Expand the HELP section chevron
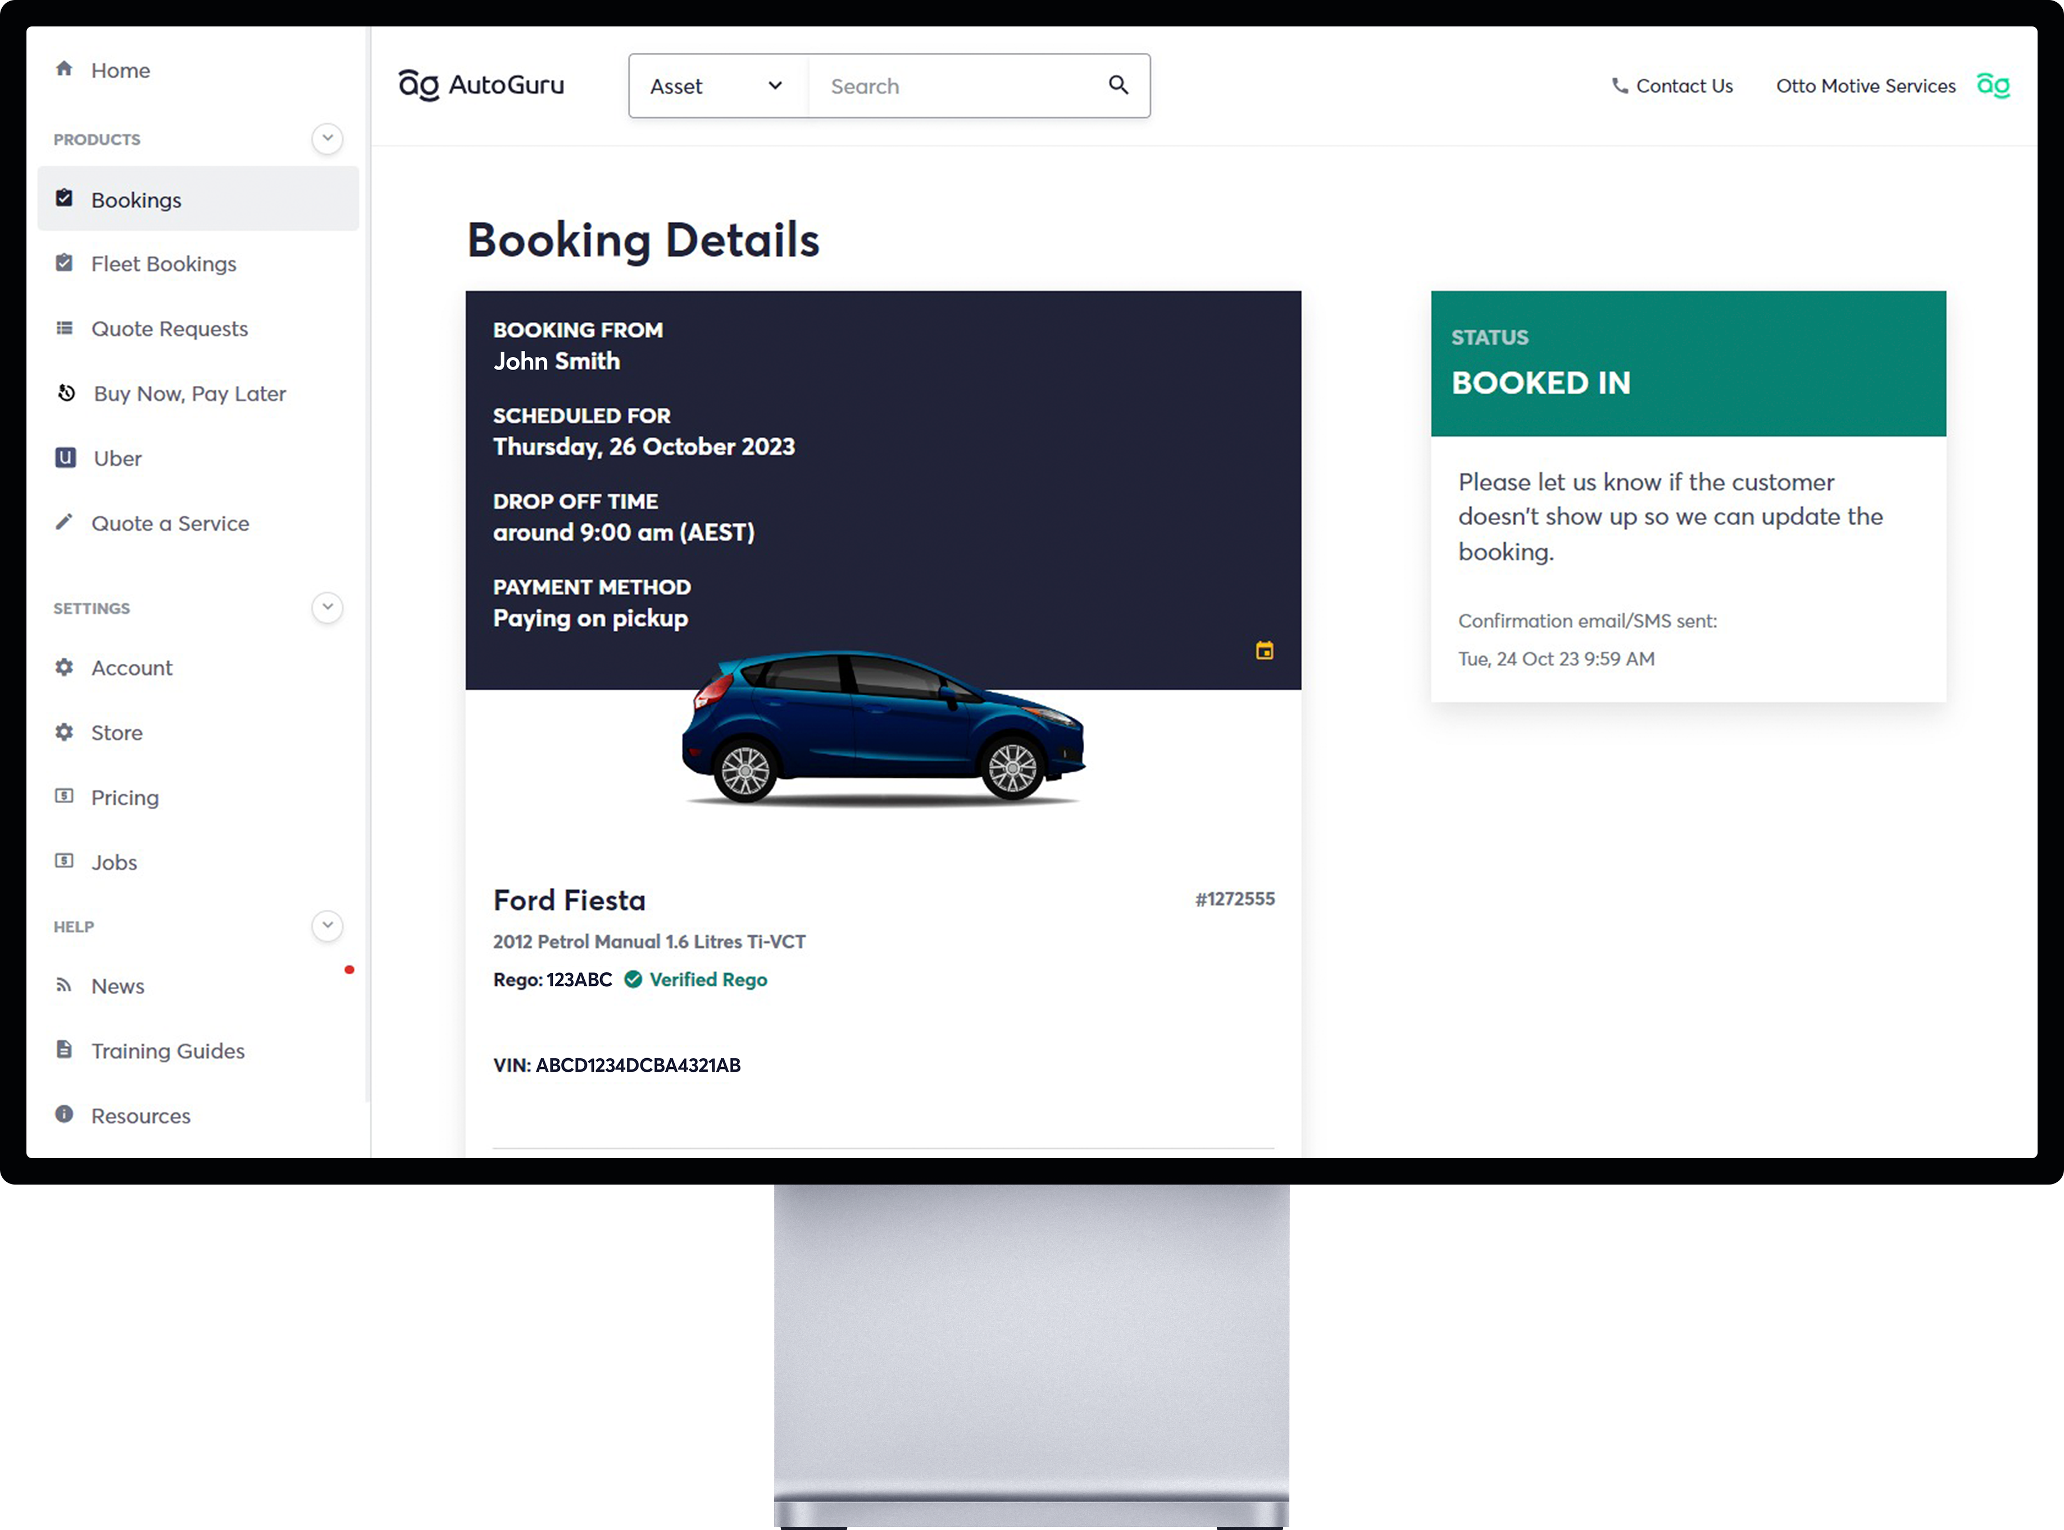Screen dimensions: 2064x1530 click(327, 925)
